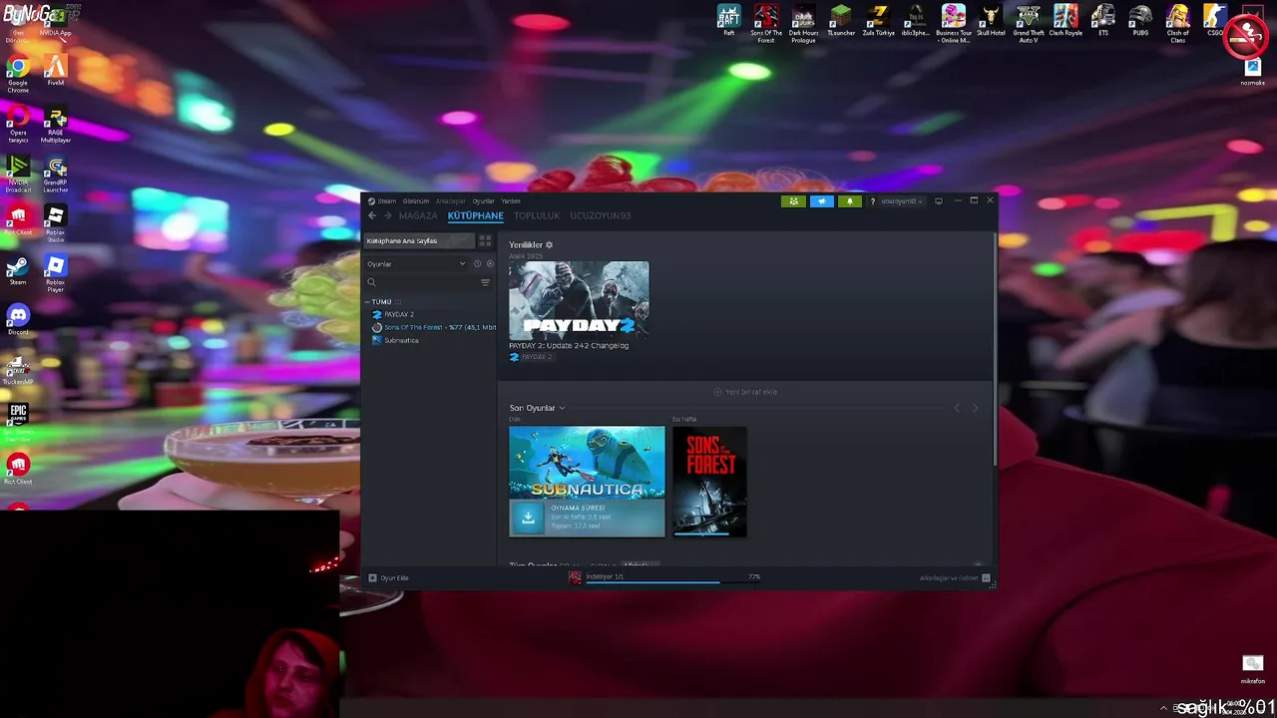The height and width of the screenshot is (718, 1277).
Task: Open the green notifications bell
Action: tap(849, 200)
